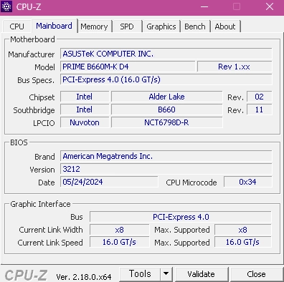The width and height of the screenshot is (284, 282).
Task: Click the Intel southbridge vendor value
Action: click(x=85, y=110)
